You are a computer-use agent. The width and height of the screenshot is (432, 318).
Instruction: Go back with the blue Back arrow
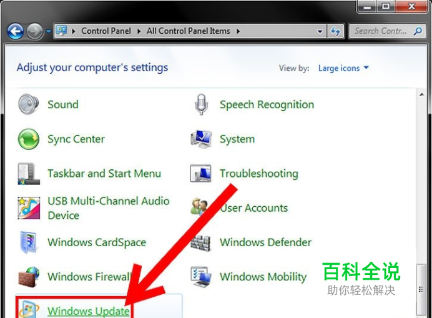tap(16, 31)
